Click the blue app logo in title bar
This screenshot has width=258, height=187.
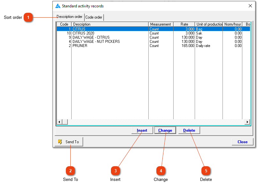[58, 6]
